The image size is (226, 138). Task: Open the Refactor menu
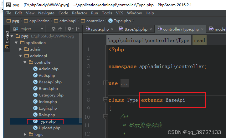coord(80,13)
